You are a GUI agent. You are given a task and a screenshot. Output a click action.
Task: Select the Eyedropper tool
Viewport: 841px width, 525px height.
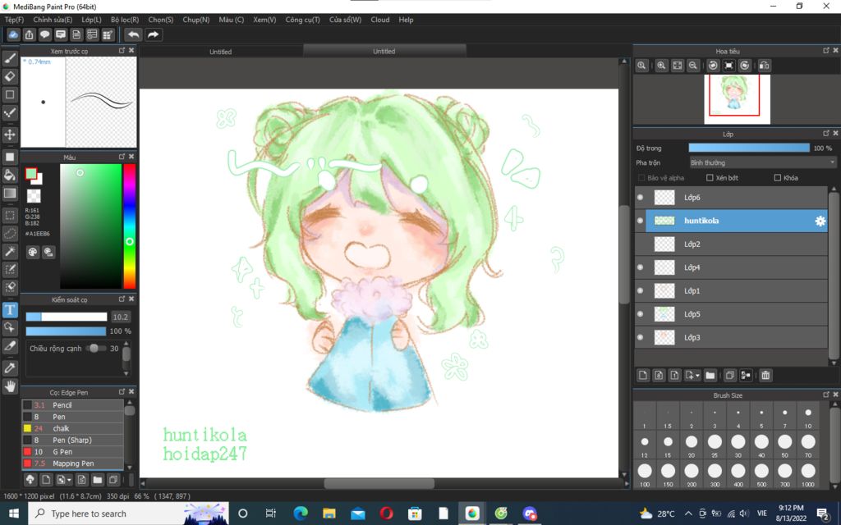[x=10, y=367]
